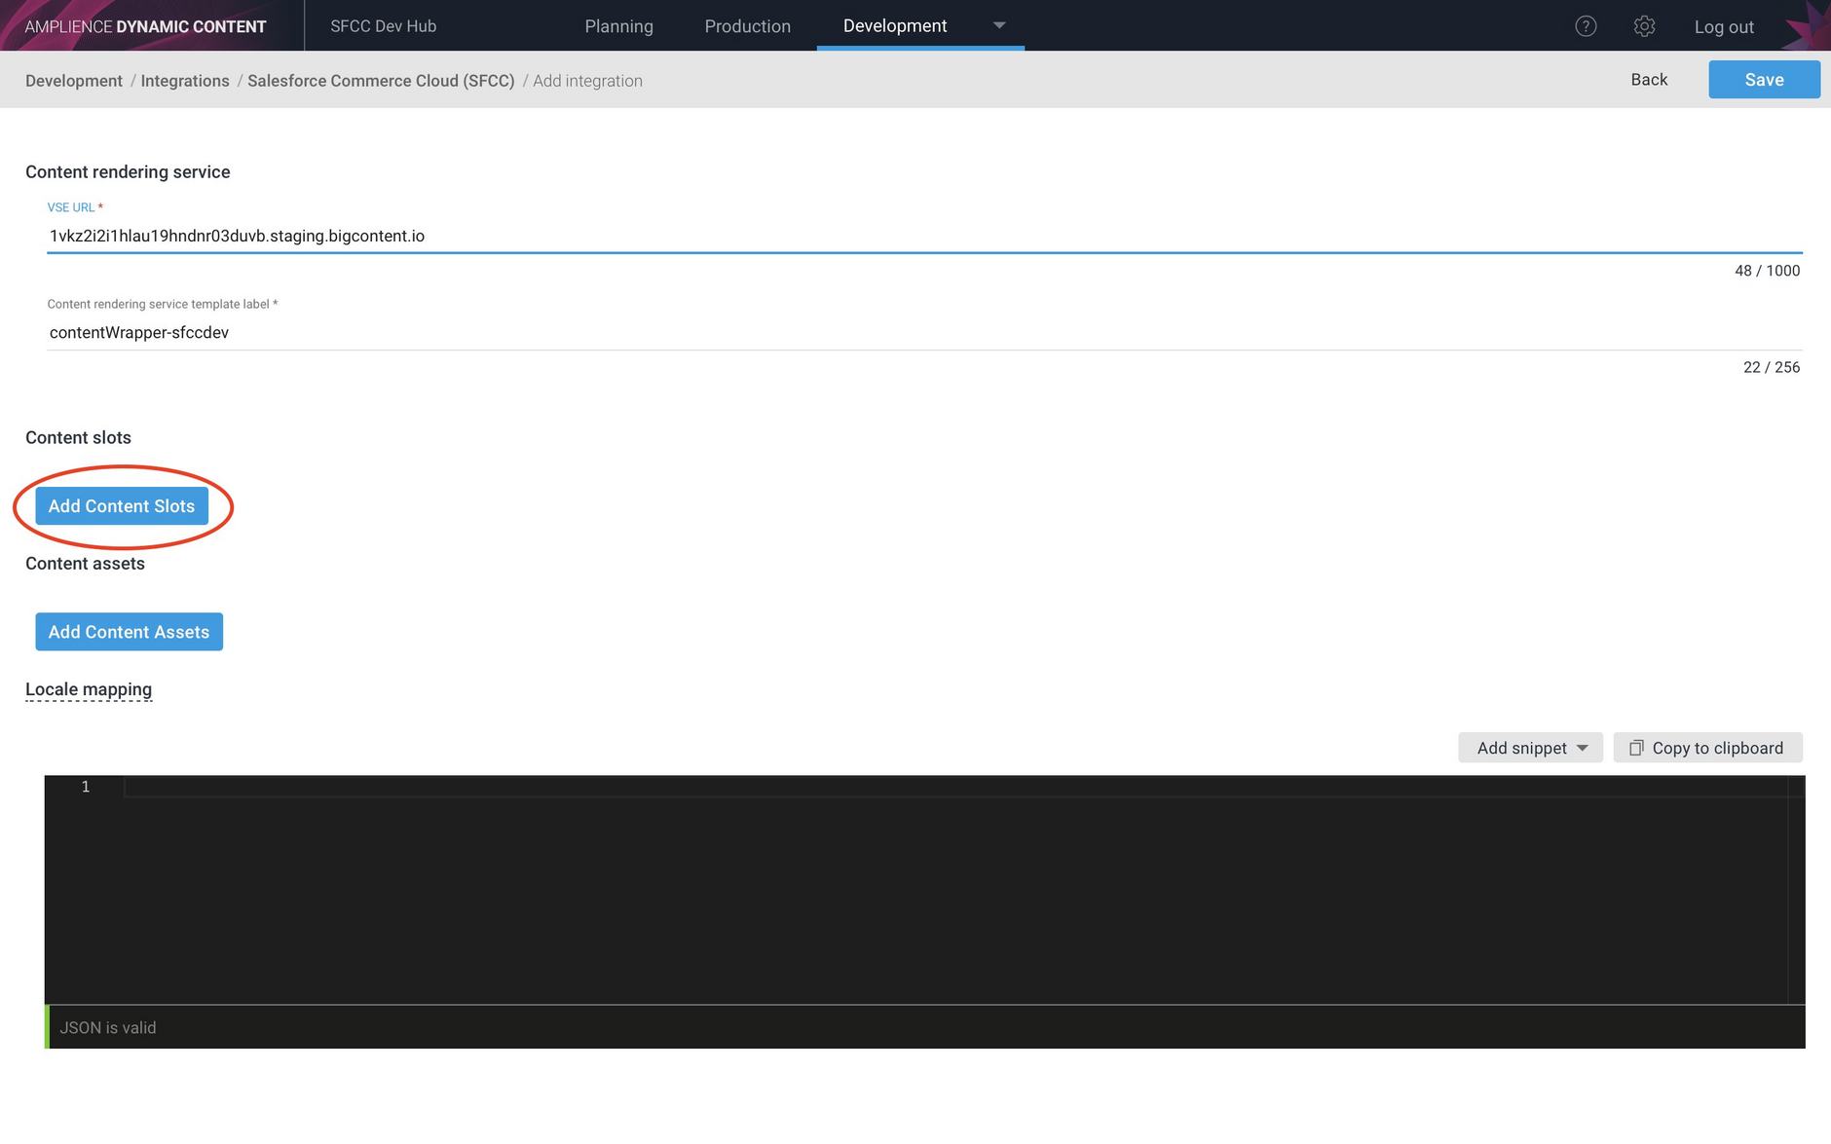Open the Add snippet dropdown
This screenshot has width=1831, height=1144.
(1530, 748)
